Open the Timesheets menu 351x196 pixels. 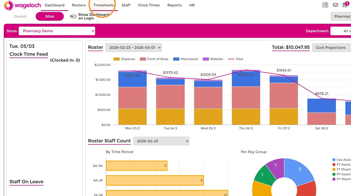click(104, 5)
